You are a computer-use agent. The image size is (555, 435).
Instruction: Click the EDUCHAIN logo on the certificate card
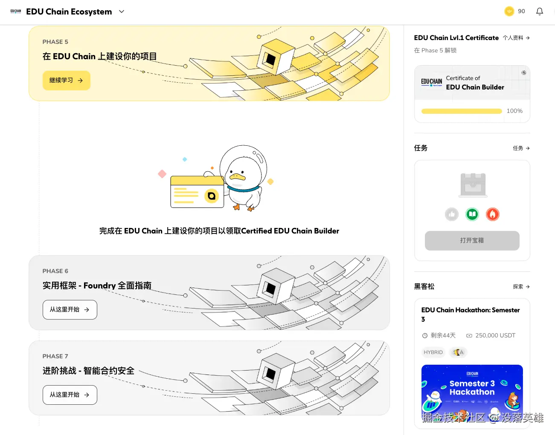(x=432, y=82)
